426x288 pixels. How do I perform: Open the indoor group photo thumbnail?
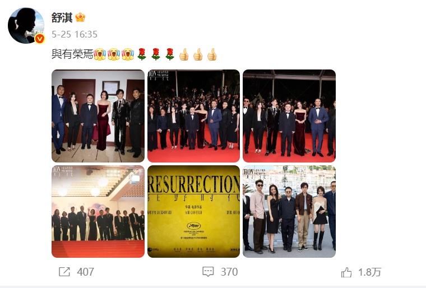[x=98, y=116]
